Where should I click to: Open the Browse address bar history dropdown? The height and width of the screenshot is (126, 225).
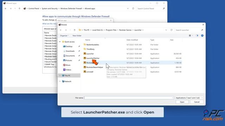pos(166,30)
